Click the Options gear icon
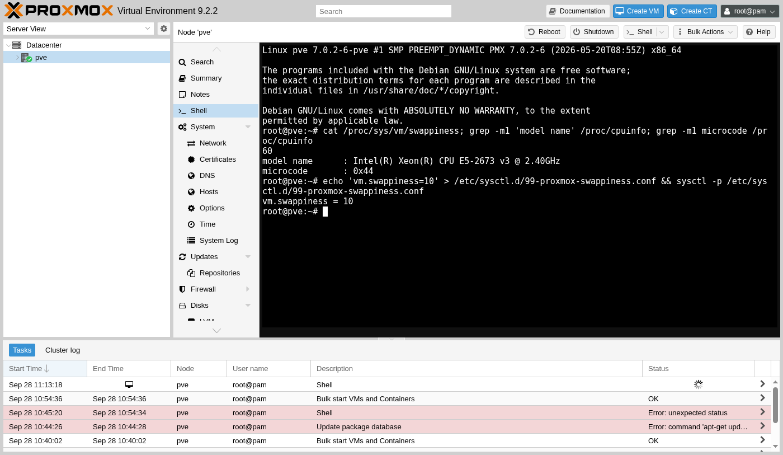This screenshot has width=783, height=455. [x=191, y=208]
